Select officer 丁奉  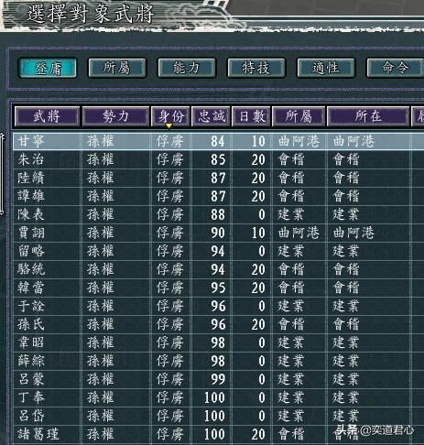coord(30,397)
